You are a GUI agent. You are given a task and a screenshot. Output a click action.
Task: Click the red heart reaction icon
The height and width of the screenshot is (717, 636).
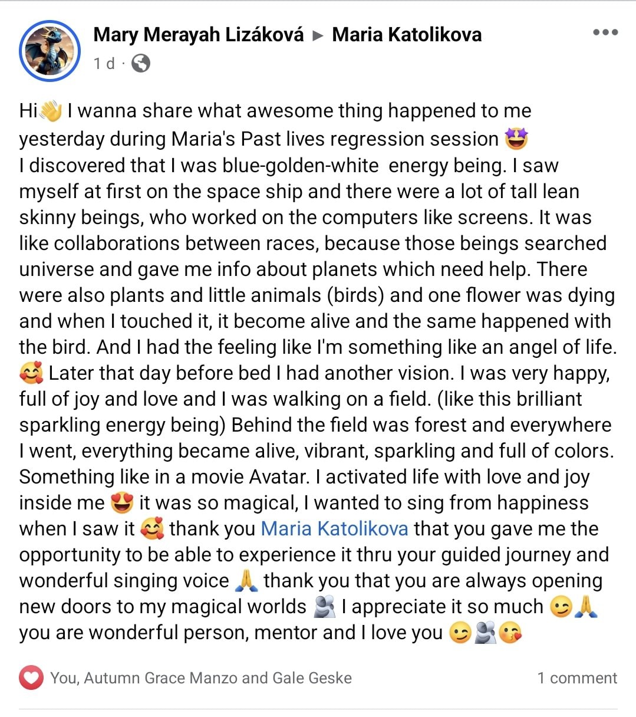tap(31, 677)
